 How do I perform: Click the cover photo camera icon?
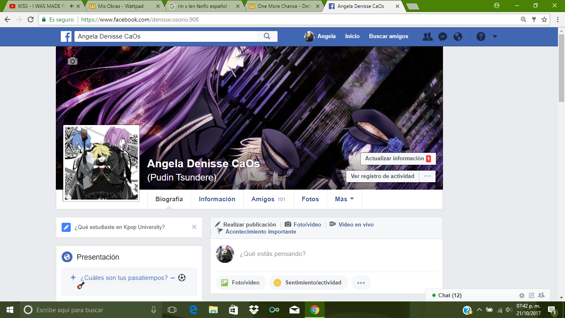point(73,61)
